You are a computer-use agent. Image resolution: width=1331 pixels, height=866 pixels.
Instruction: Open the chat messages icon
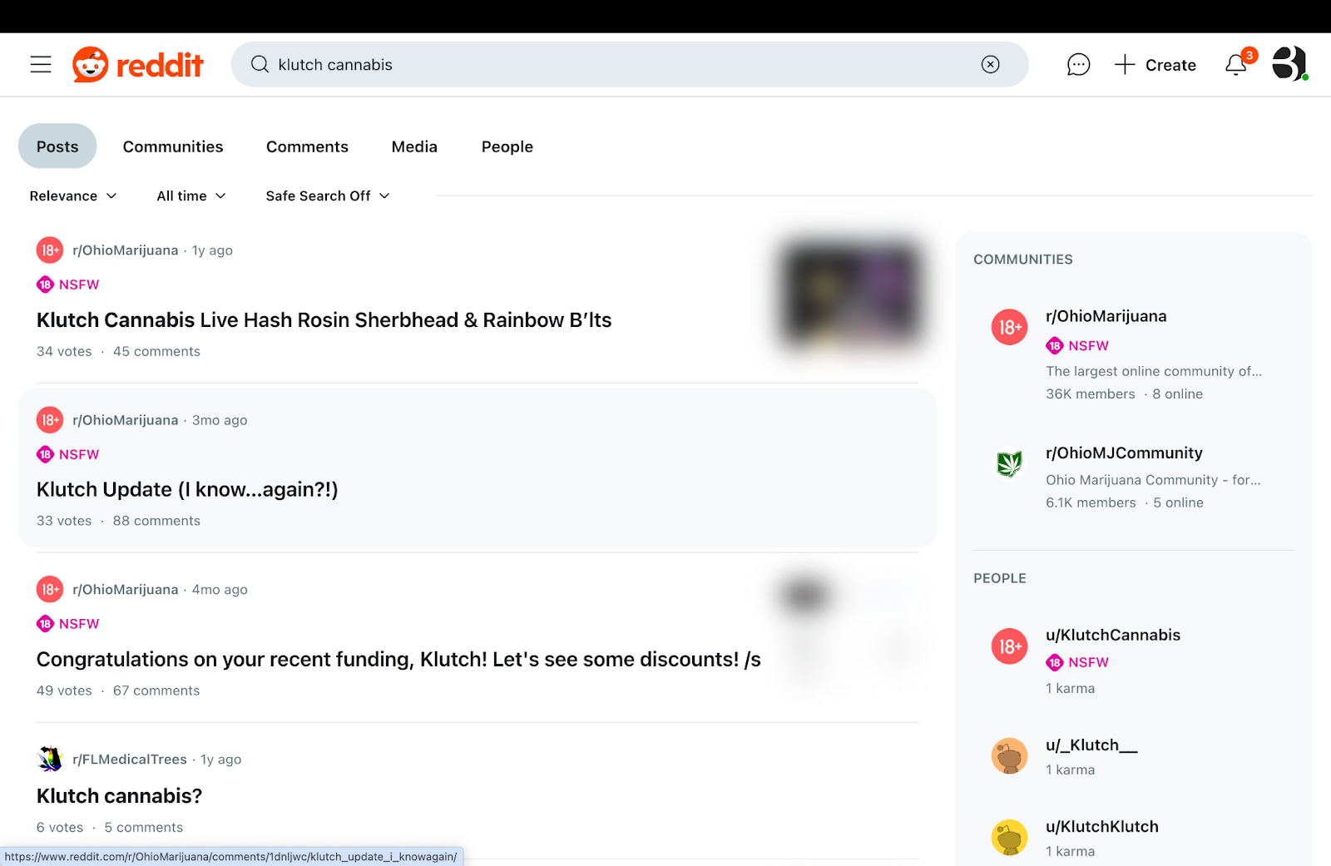point(1078,65)
